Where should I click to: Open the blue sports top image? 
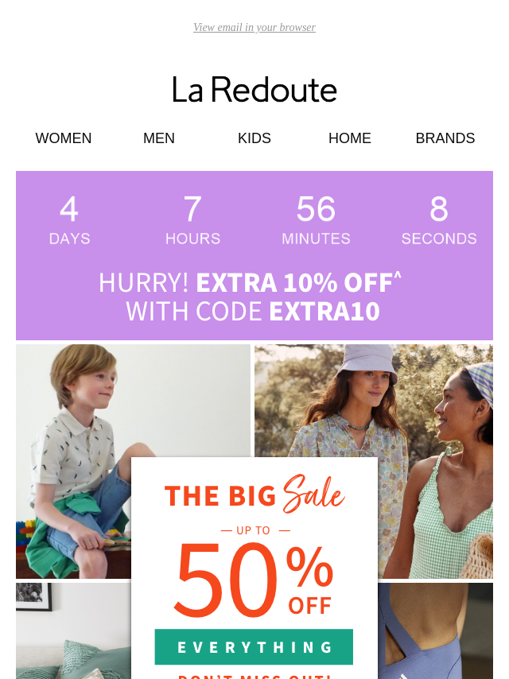[435, 631]
